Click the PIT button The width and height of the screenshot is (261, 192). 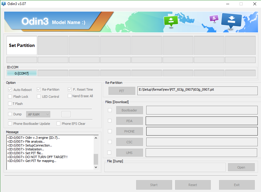(x=122, y=91)
